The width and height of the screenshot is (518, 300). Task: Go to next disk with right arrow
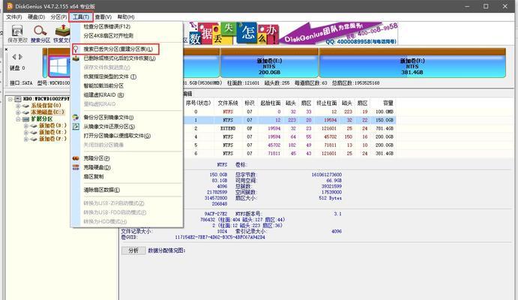click(20, 57)
